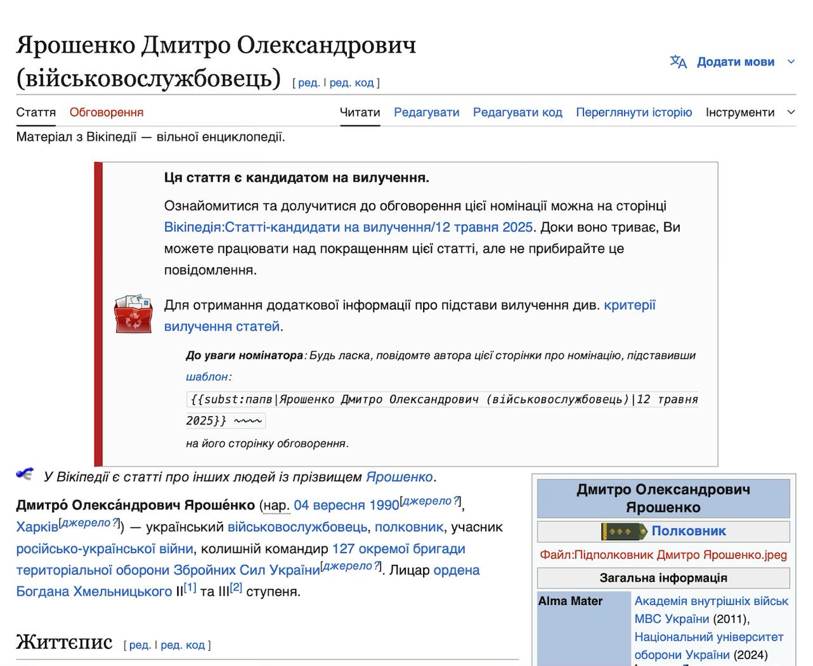Open полковник link in intro paragraph
Screen dimensions: 813x666
(409, 527)
